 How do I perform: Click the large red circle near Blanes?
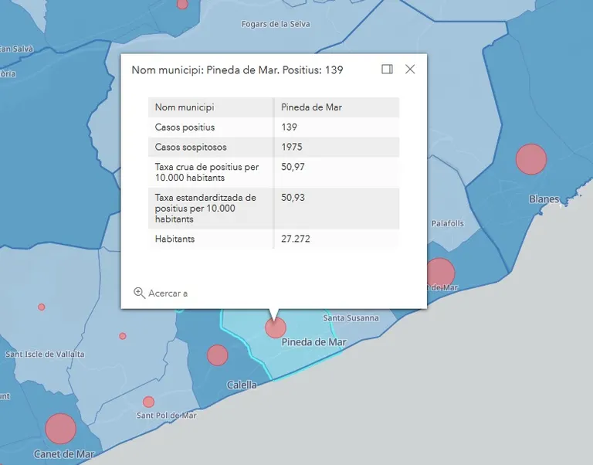(531, 159)
